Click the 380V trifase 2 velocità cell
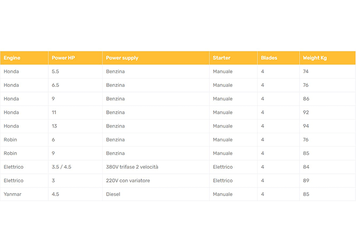This screenshot has height=249, width=356. (156, 167)
